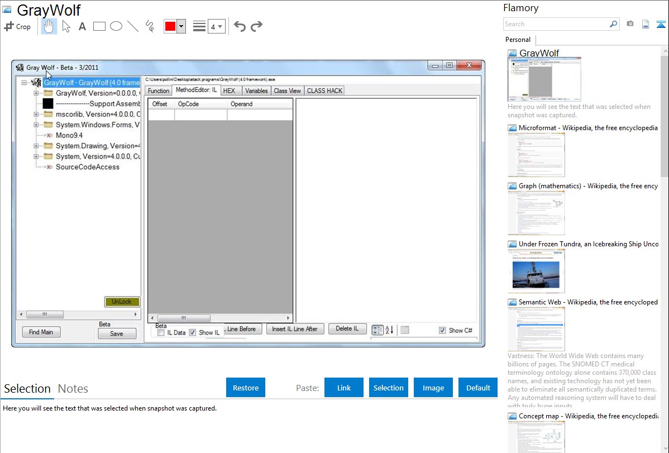Viewport: 669px width, 453px height.
Task: Tick the IL Data checkbox
Action: (x=161, y=332)
